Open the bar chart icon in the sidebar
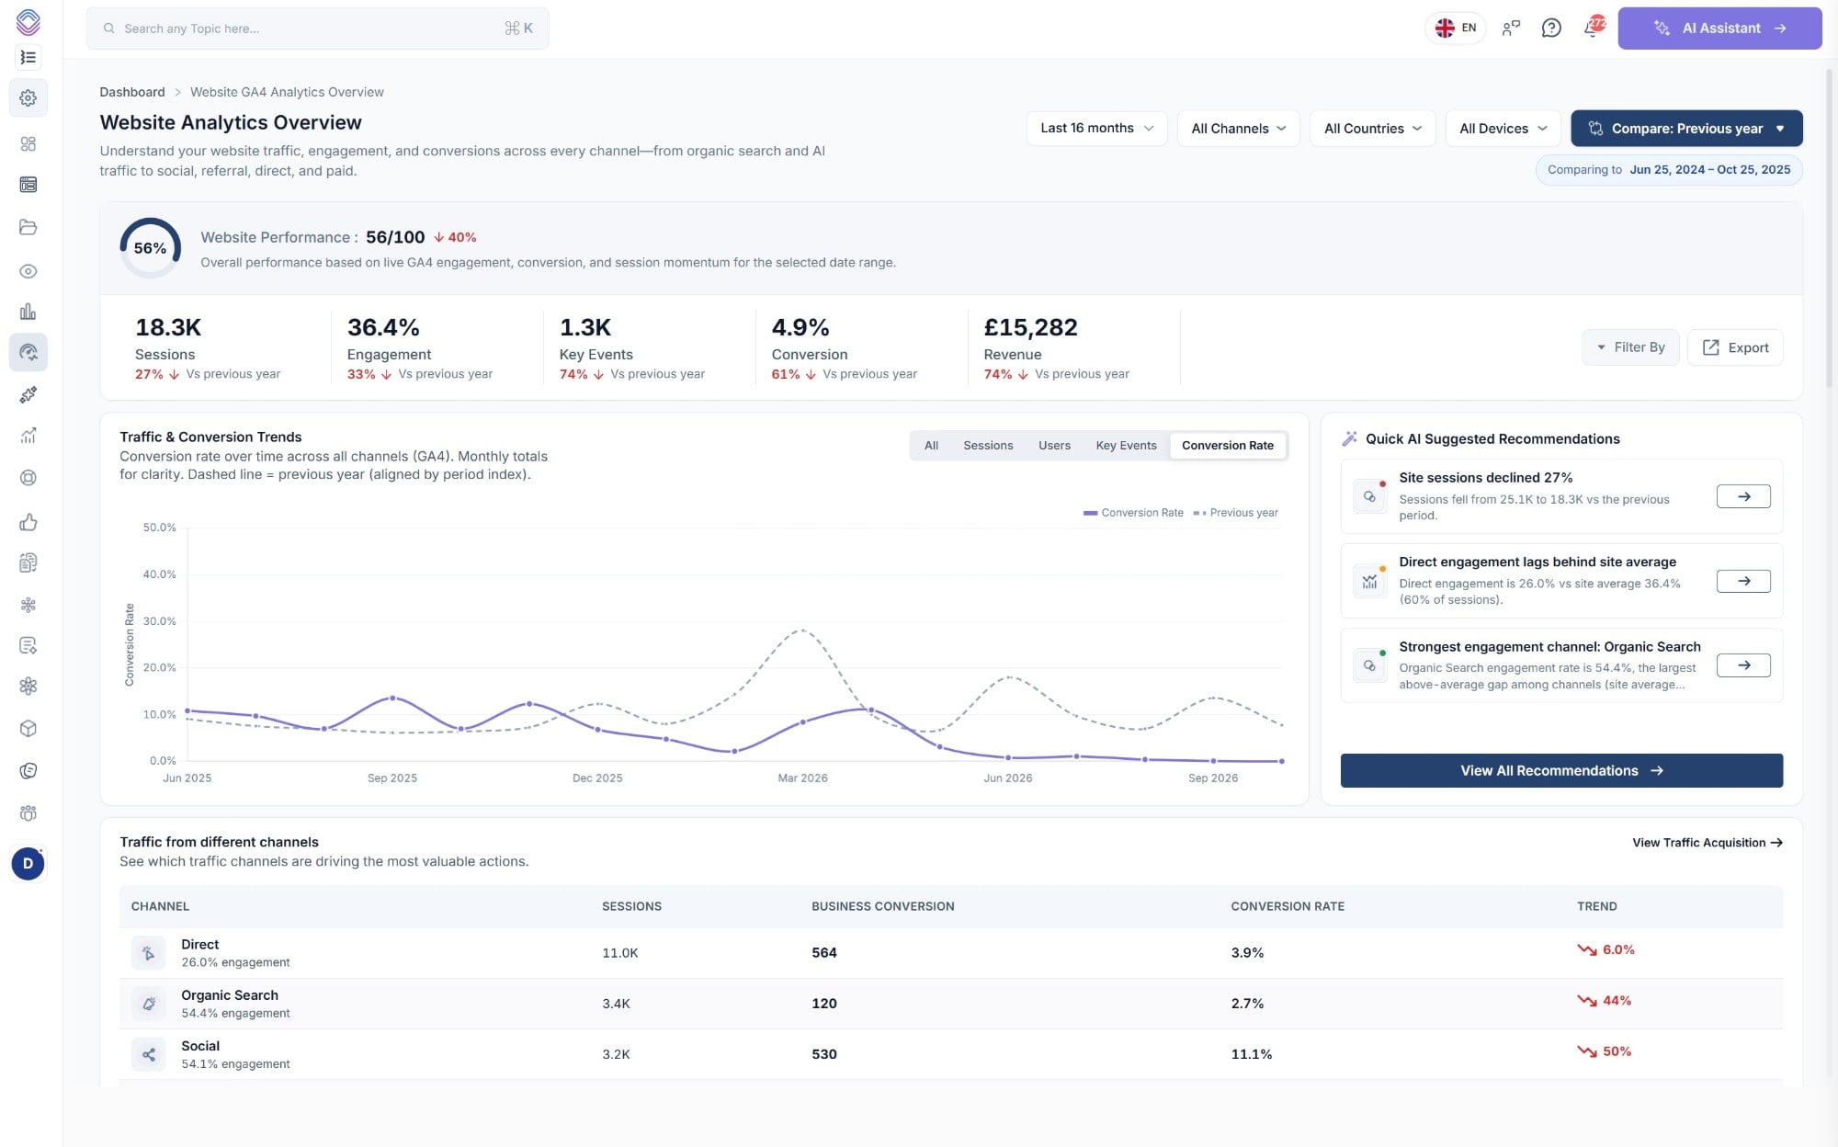Viewport: 1838px width, 1147px height. (x=28, y=312)
